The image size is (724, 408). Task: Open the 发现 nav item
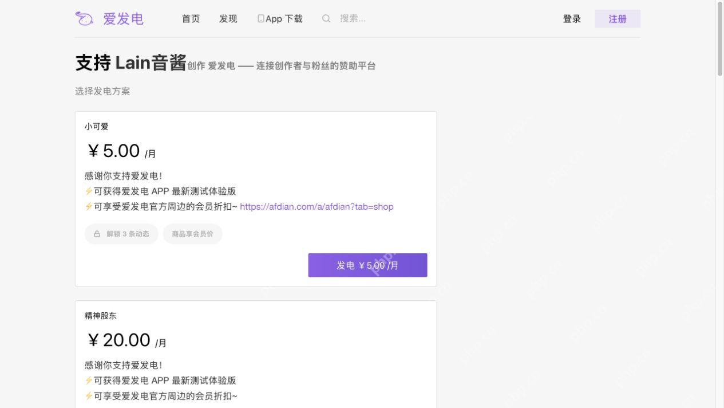(x=228, y=19)
